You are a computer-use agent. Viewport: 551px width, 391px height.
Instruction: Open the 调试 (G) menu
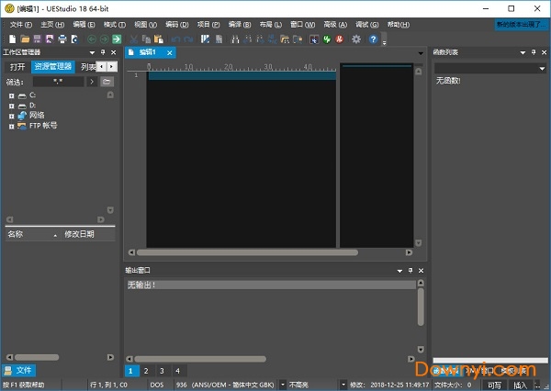pyautogui.click(x=366, y=25)
